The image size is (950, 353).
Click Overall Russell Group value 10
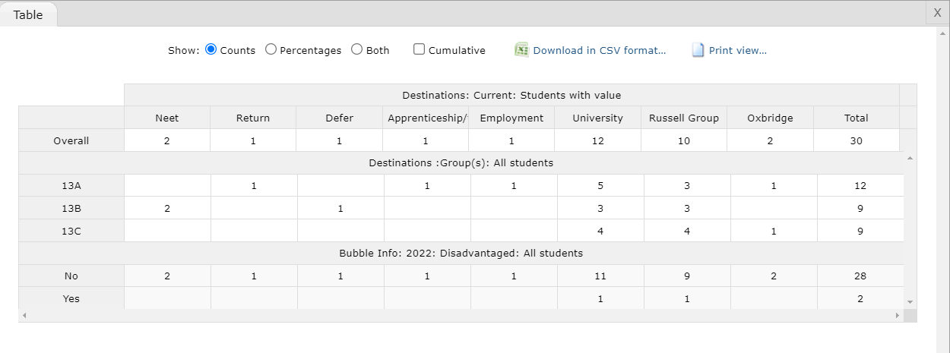tap(685, 140)
